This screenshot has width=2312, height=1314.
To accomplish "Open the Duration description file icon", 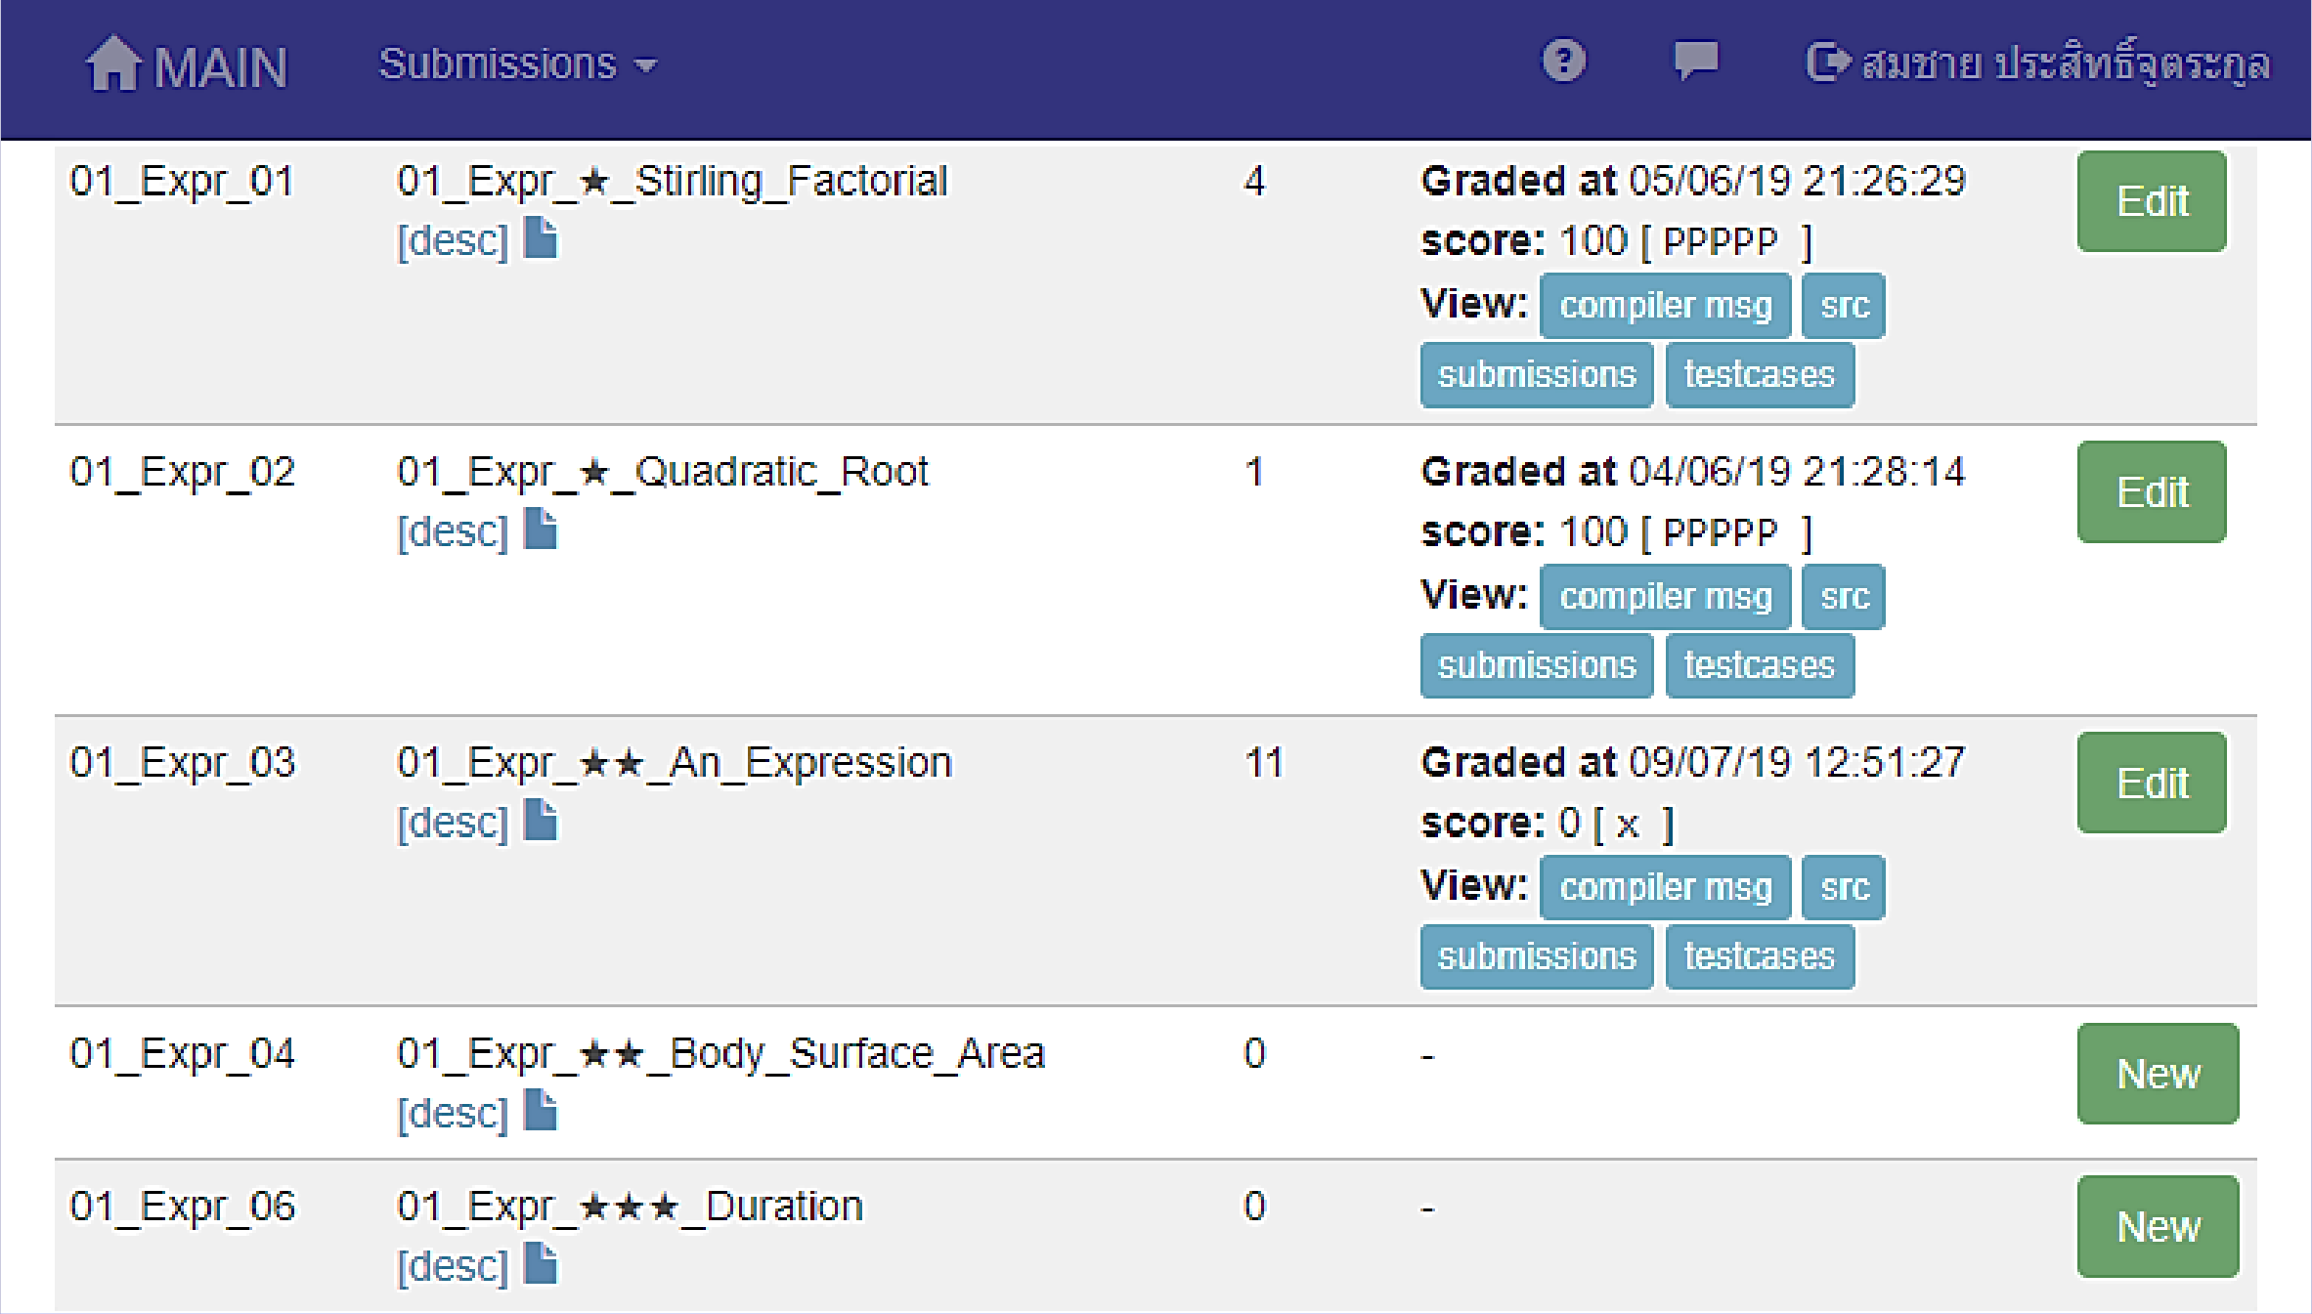I will 541,1263.
